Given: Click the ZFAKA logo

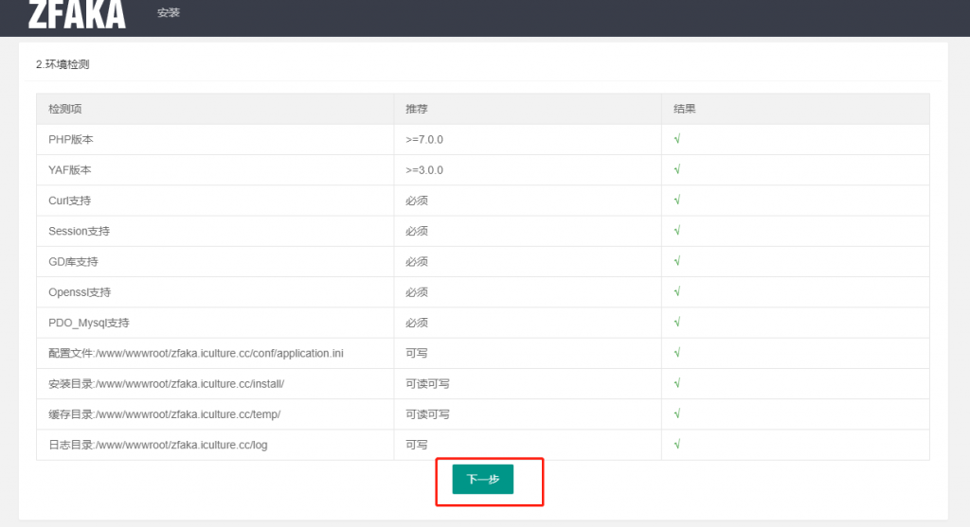Looking at the screenshot, I should (77, 14).
